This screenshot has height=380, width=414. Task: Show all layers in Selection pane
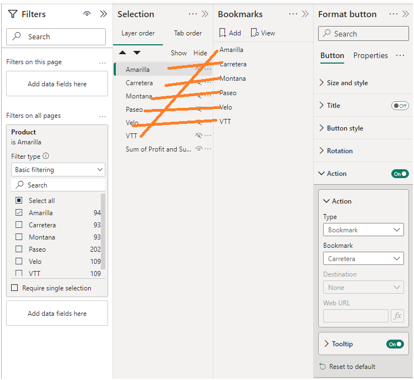click(179, 53)
